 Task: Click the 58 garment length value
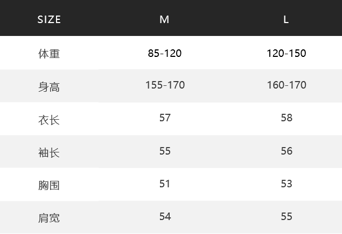tap(287, 118)
